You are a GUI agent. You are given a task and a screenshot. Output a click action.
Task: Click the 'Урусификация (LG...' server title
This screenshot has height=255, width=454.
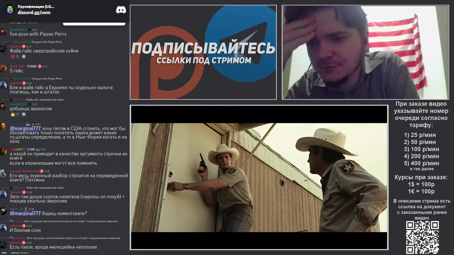pos(36,6)
